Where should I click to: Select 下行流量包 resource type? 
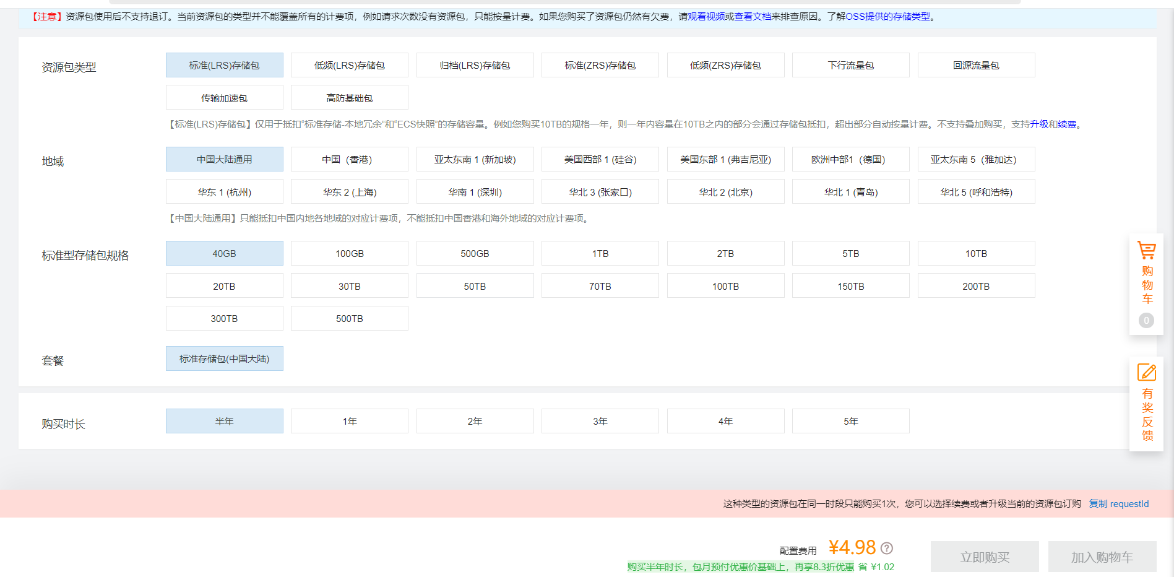tap(850, 65)
